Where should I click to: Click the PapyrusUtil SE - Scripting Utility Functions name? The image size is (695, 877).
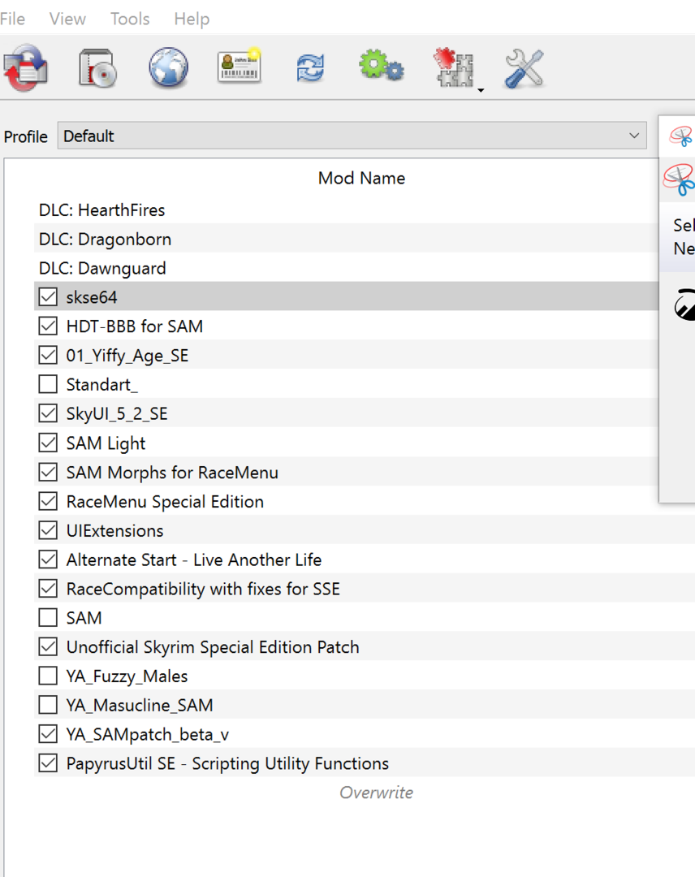(x=227, y=763)
